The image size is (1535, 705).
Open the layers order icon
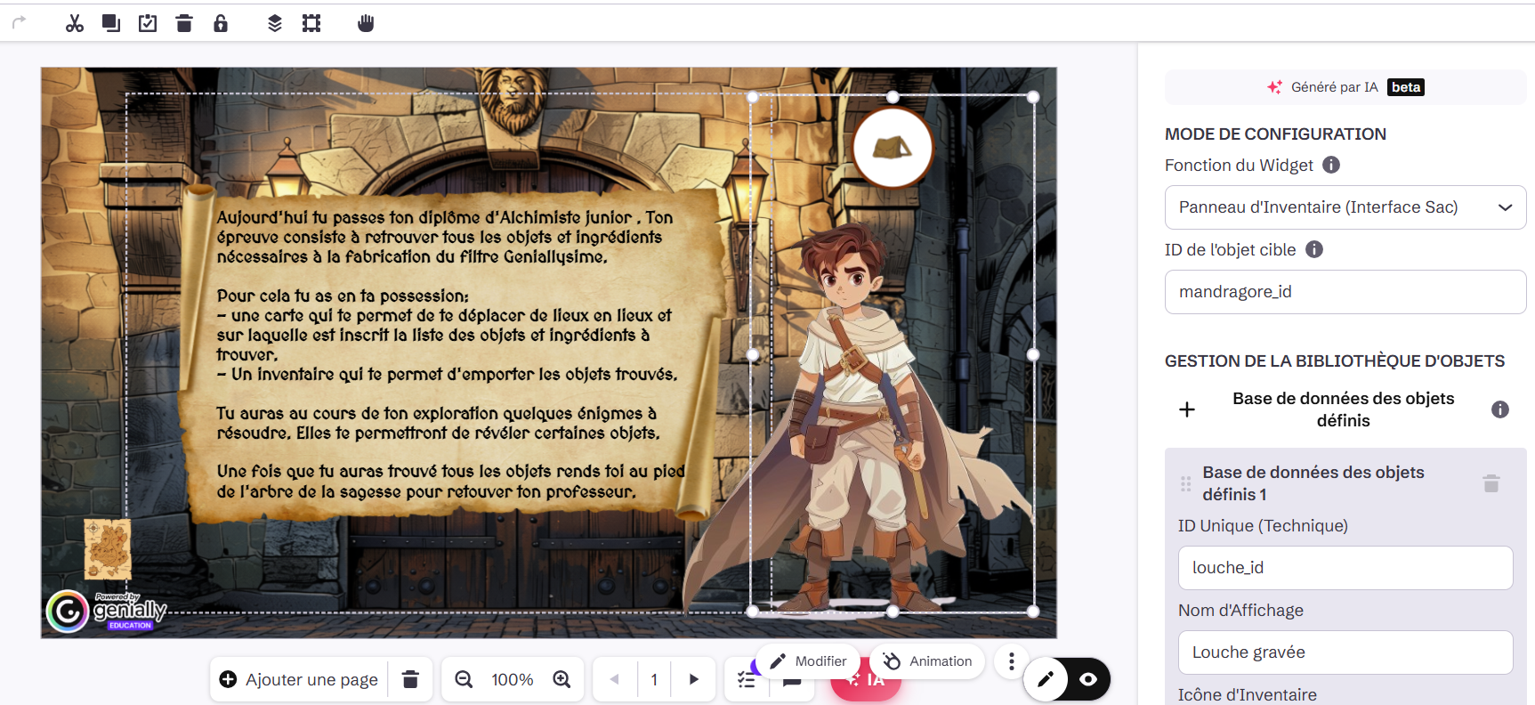coord(275,23)
